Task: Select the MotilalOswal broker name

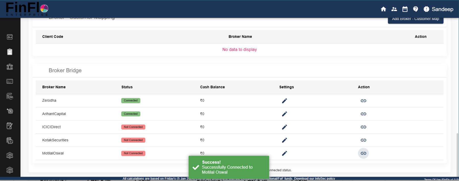Action: point(53,153)
